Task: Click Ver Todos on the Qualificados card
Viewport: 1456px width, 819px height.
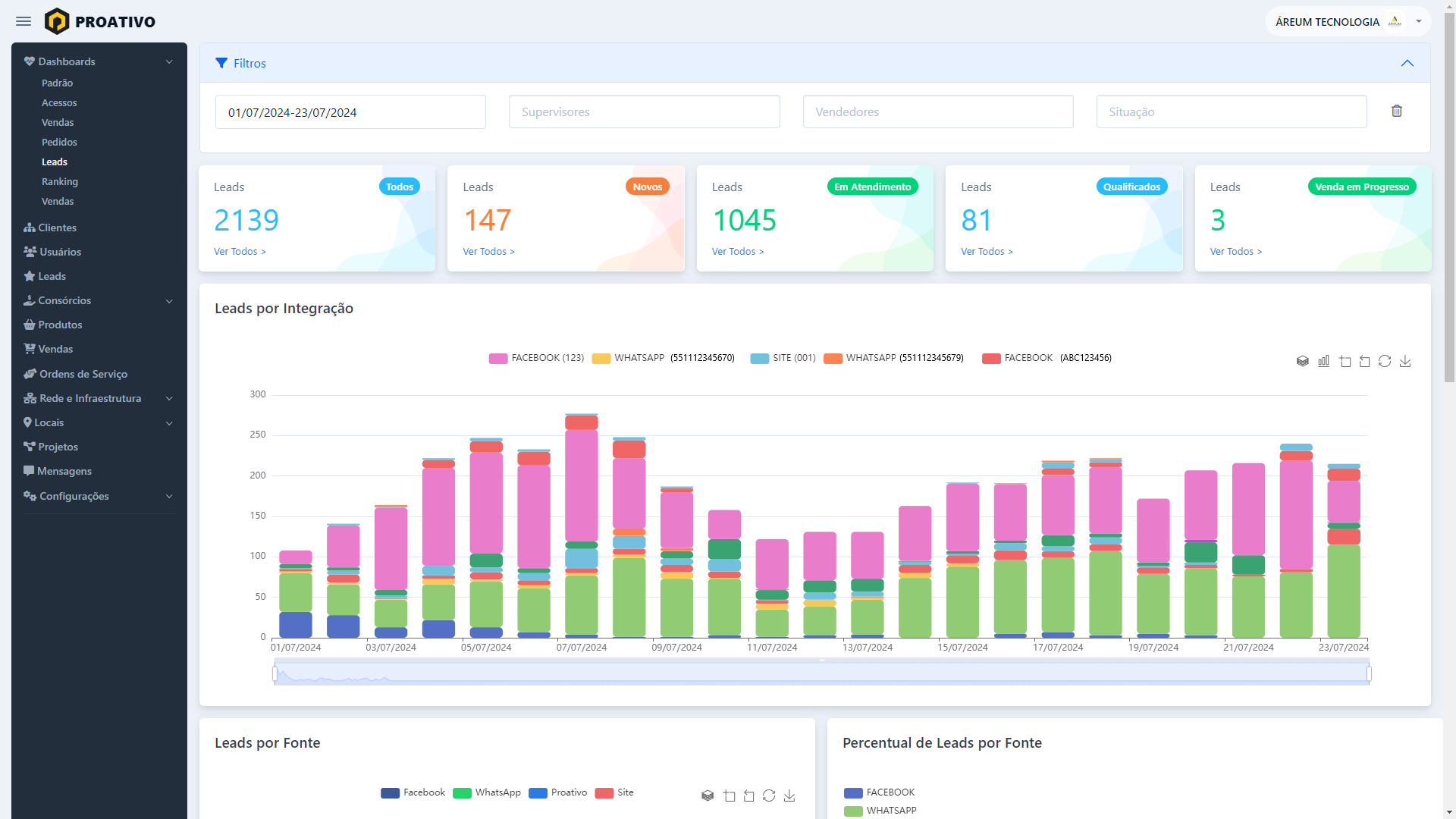Action: 987,252
